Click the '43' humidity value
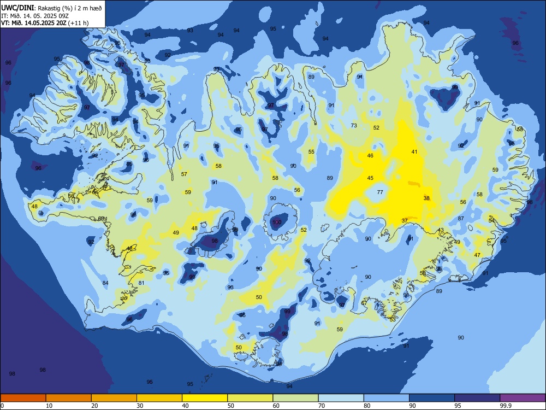Image resolution: width=546 pixels, height=410 pixels. click(x=441, y=230)
